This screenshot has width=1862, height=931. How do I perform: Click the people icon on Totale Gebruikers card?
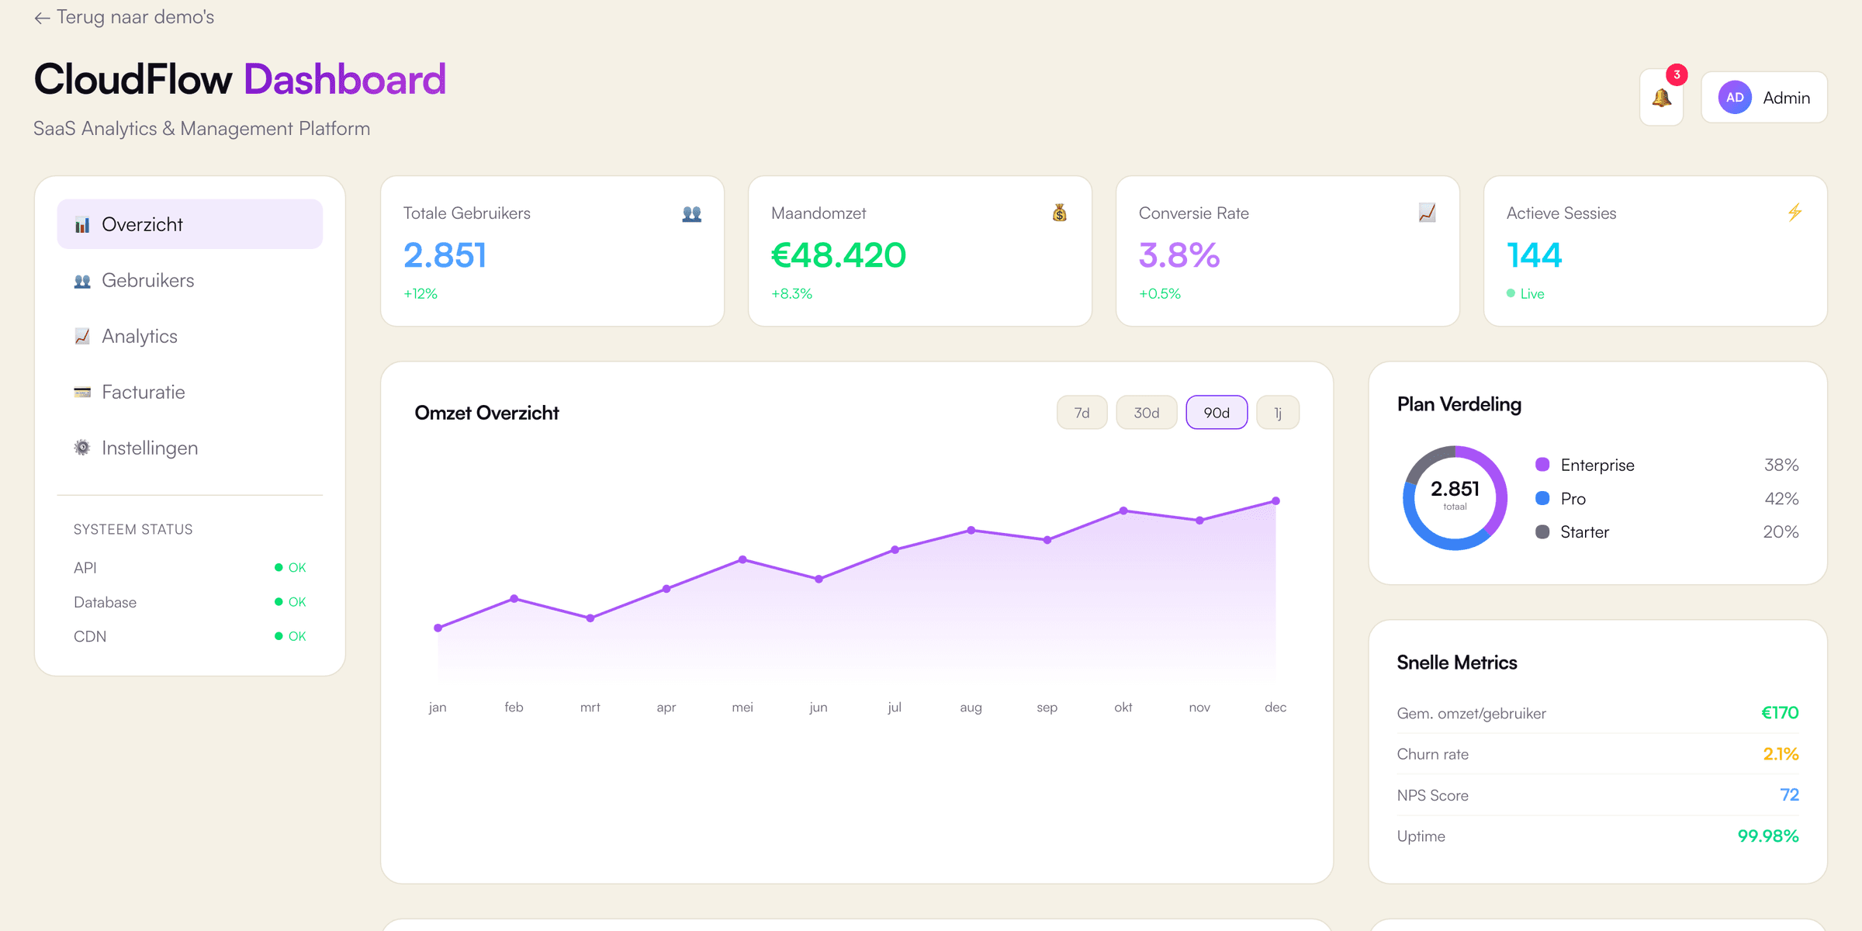(692, 213)
